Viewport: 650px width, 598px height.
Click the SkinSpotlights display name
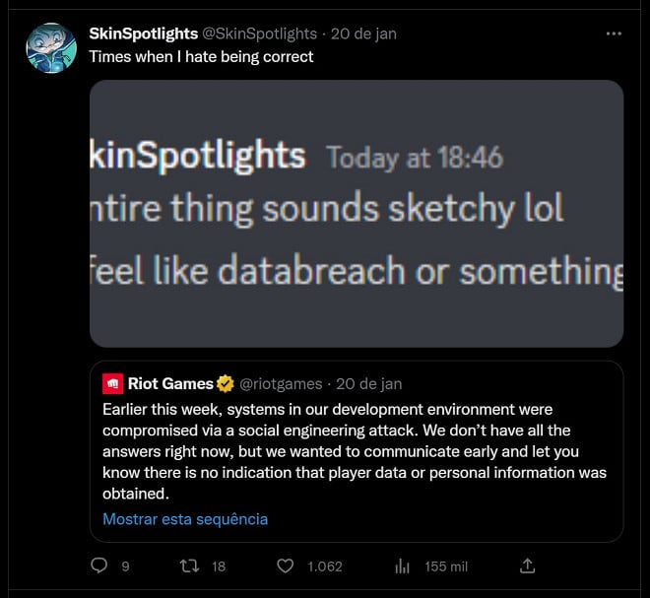143,33
